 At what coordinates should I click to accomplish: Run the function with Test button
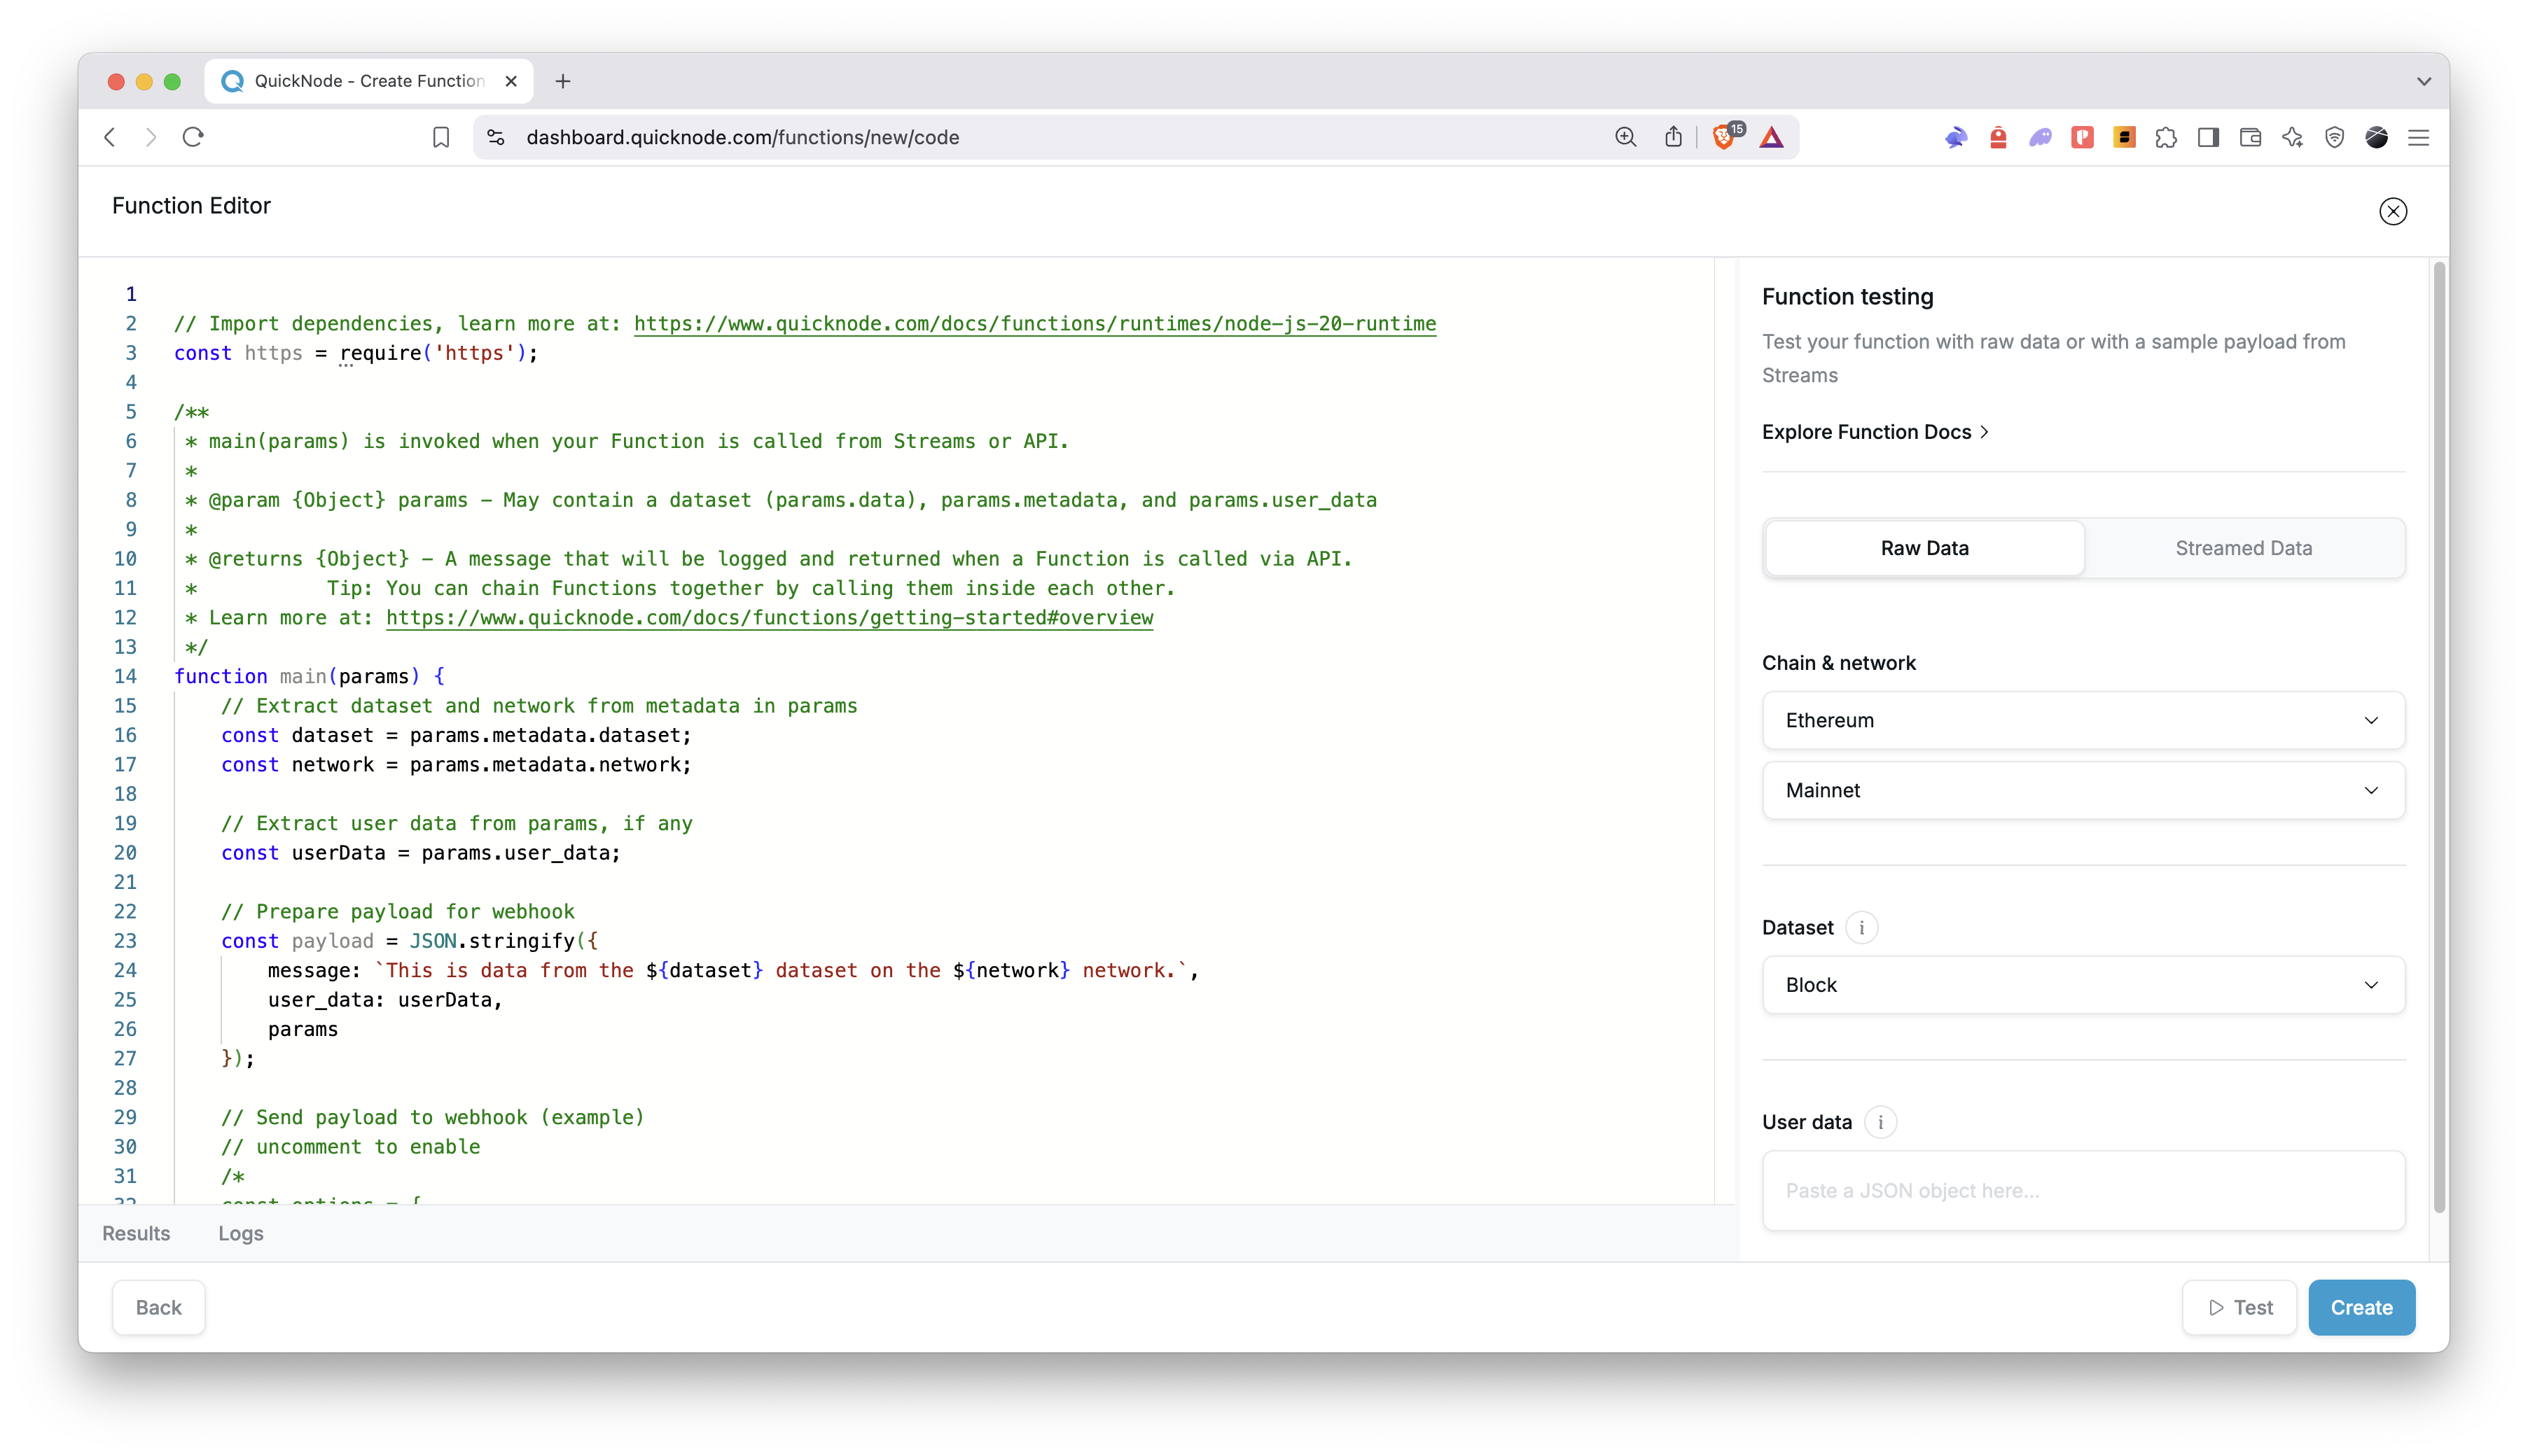click(x=2239, y=1307)
